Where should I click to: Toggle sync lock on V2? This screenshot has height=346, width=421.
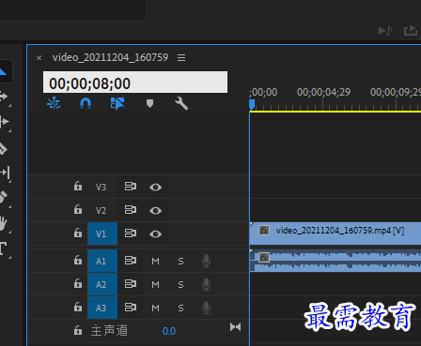131,210
